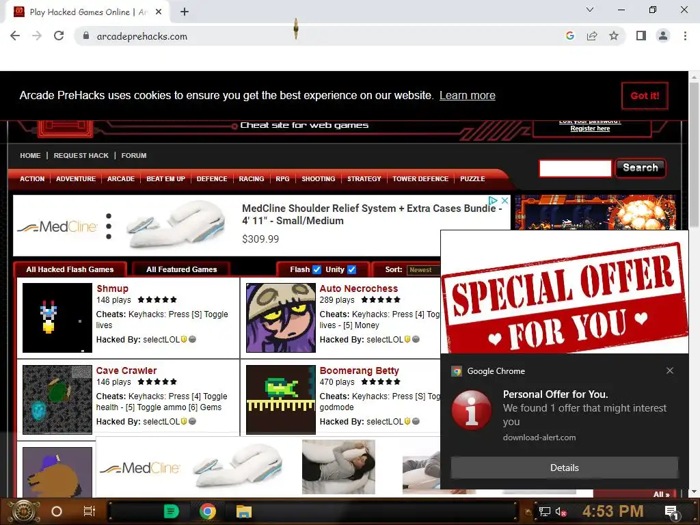
Task: Open the Chrome side panel
Action: pyautogui.click(x=641, y=36)
